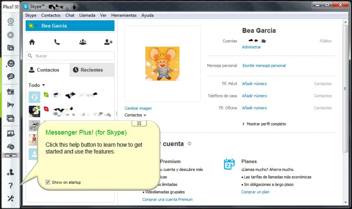The image size is (352, 209).
Task: Open the Ver menu
Action: pos(103,15)
